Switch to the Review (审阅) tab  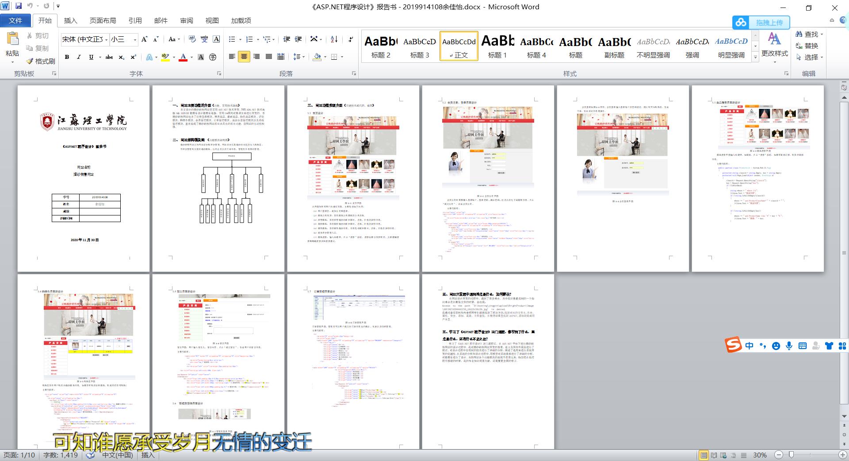point(187,20)
